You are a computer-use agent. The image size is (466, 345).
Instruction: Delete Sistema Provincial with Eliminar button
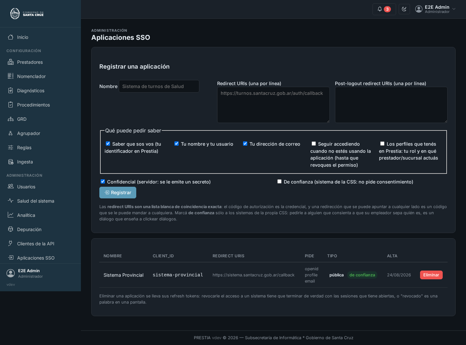(x=431, y=275)
